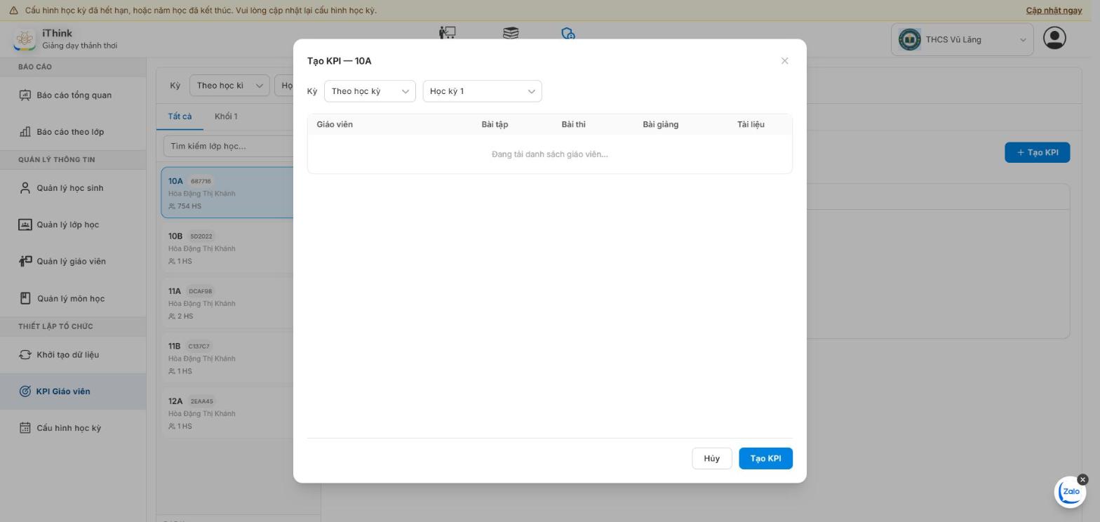Select class 10A in the class list
This screenshot has width=1100, height=522.
click(227, 193)
